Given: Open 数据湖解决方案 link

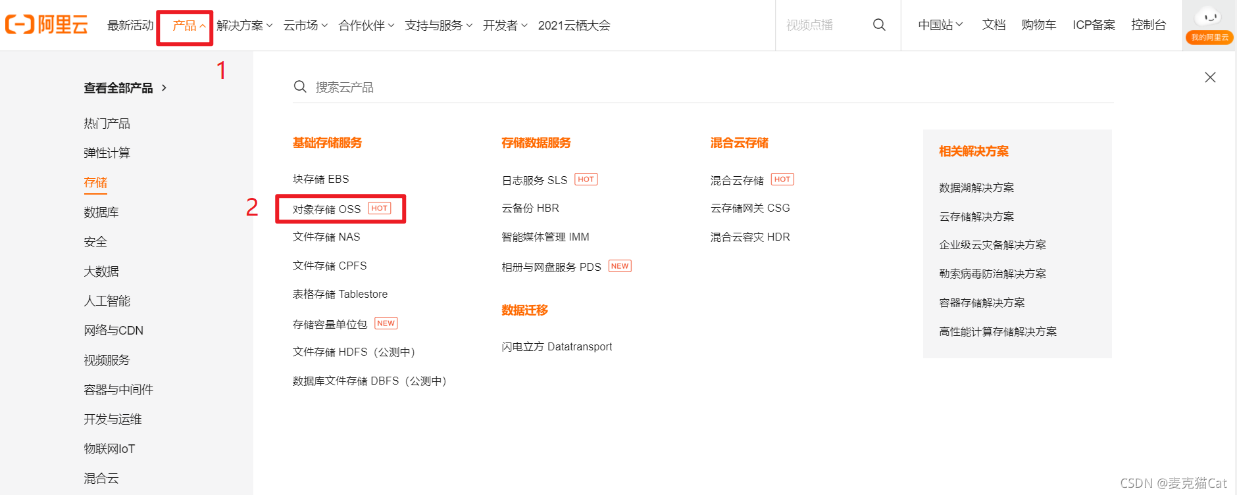Looking at the screenshot, I should coord(976,188).
